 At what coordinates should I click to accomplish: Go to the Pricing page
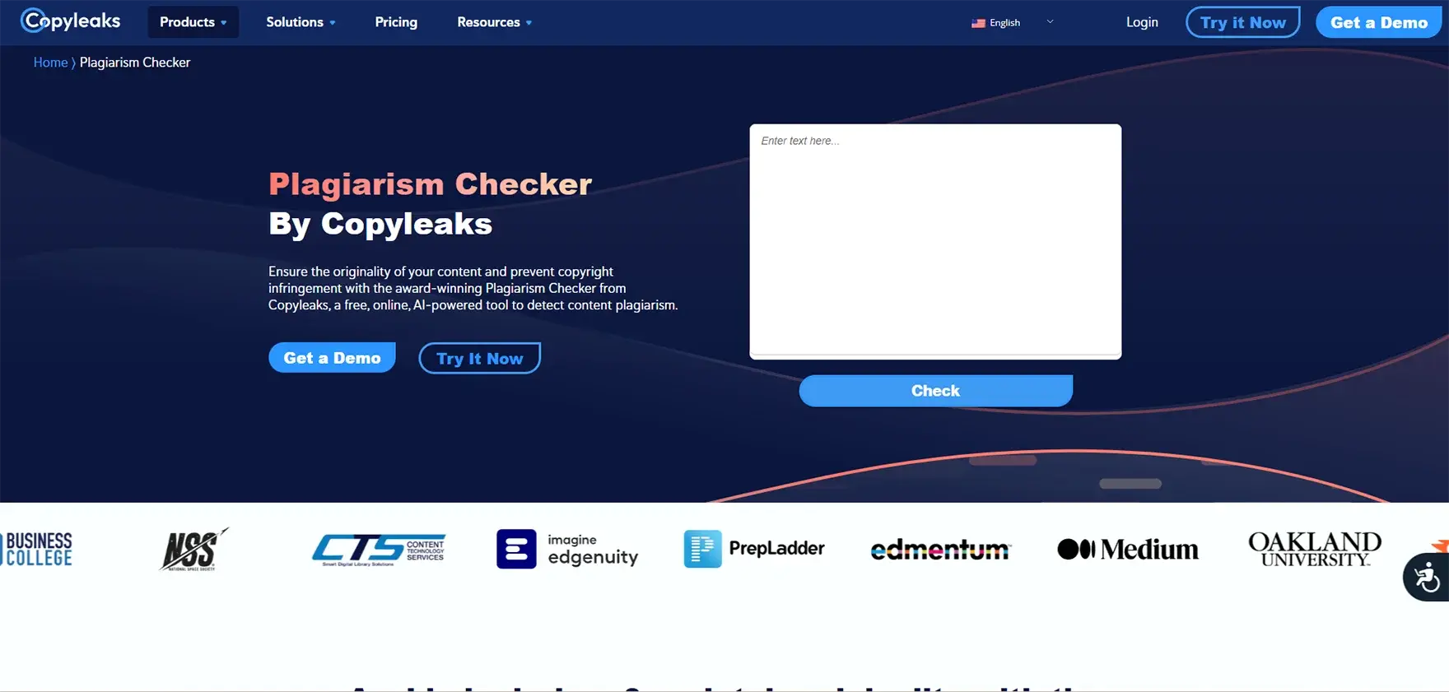click(x=396, y=22)
